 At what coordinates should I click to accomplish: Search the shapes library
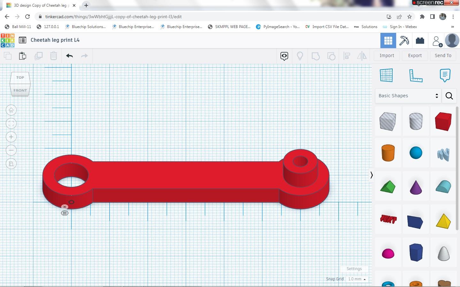(449, 96)
